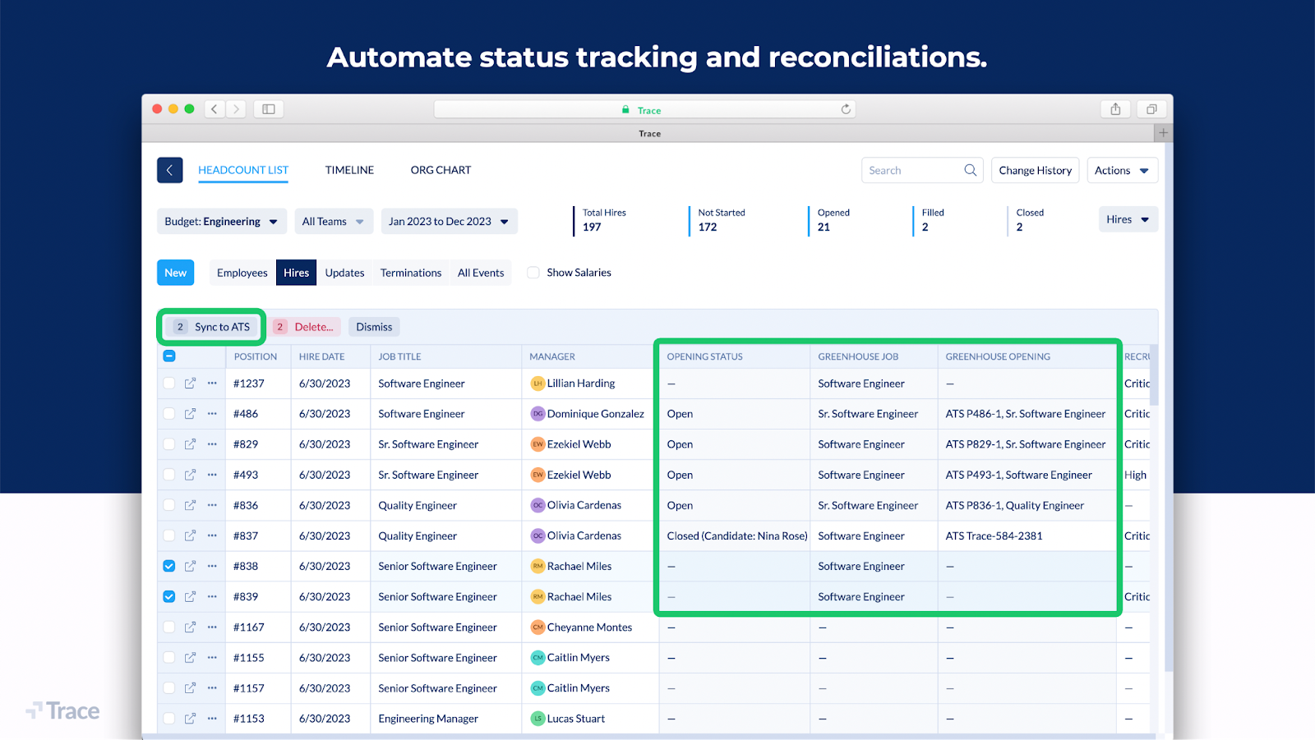
Task: Uncheck the box for position #839
Action: click(169, 596)
